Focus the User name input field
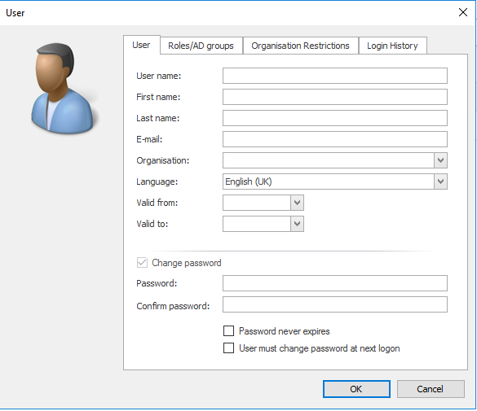Screen dimensions: 477x411 335,76
